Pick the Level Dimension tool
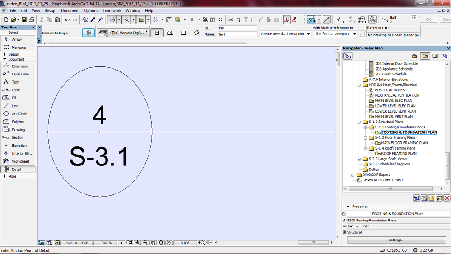 click(22, 74)
